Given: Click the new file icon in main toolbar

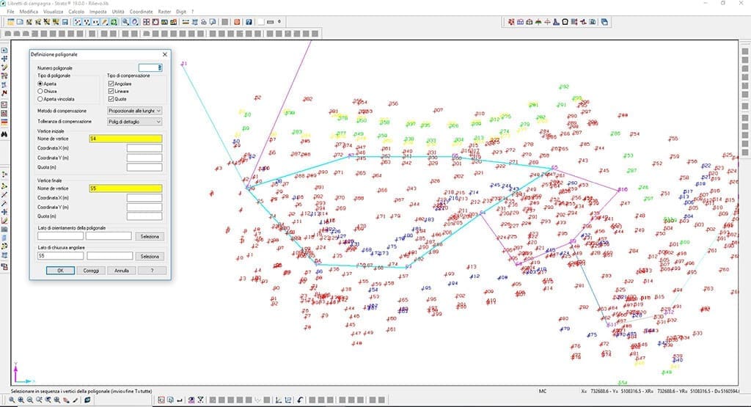Looking at the screenshot, I should [20, 22].
